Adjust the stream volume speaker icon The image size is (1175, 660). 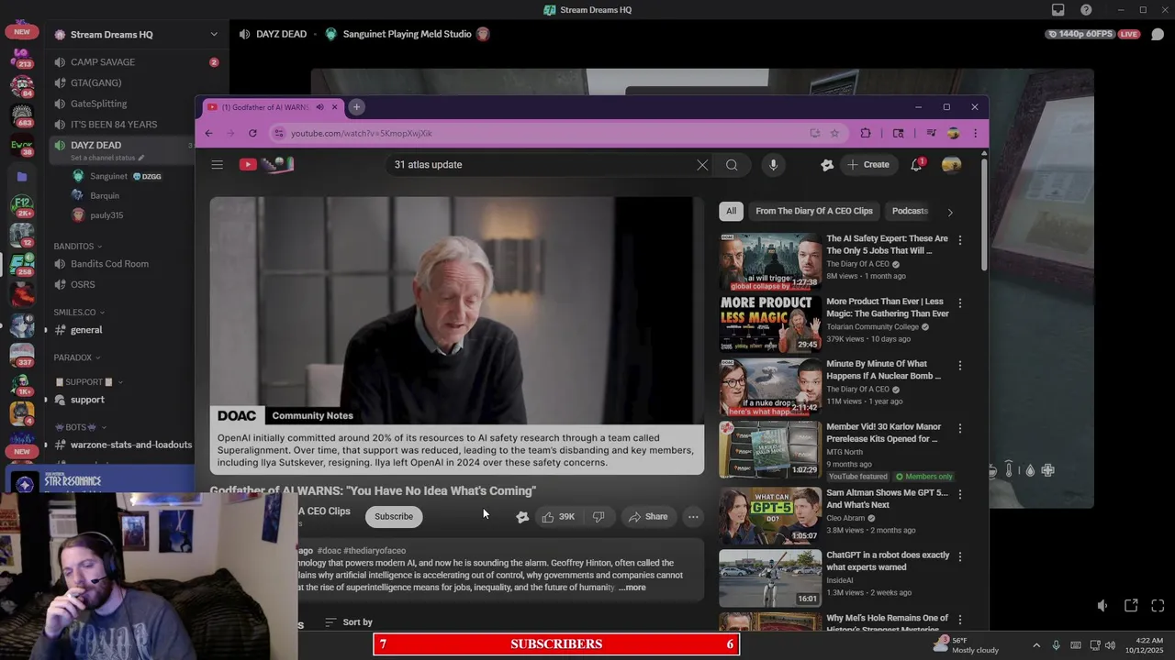click(x=1102, y=605)
